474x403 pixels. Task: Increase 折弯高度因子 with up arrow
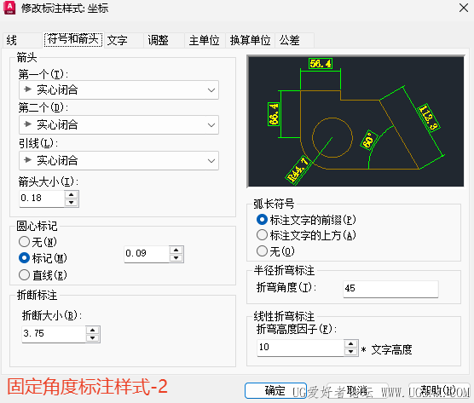[x=351, y=344]
